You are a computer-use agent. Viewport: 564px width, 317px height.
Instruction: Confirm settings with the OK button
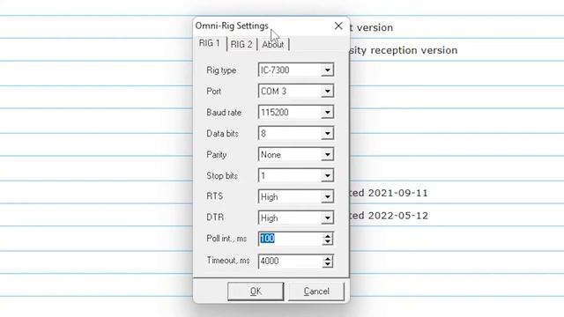256,291
